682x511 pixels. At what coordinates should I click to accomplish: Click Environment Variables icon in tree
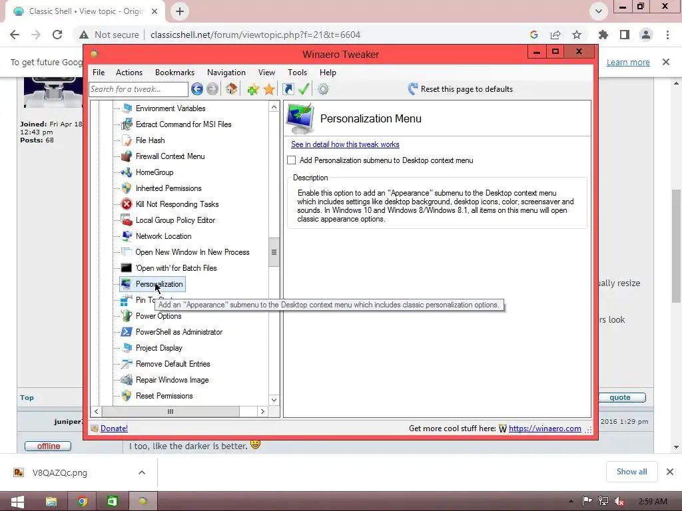(x=127, y=108)
